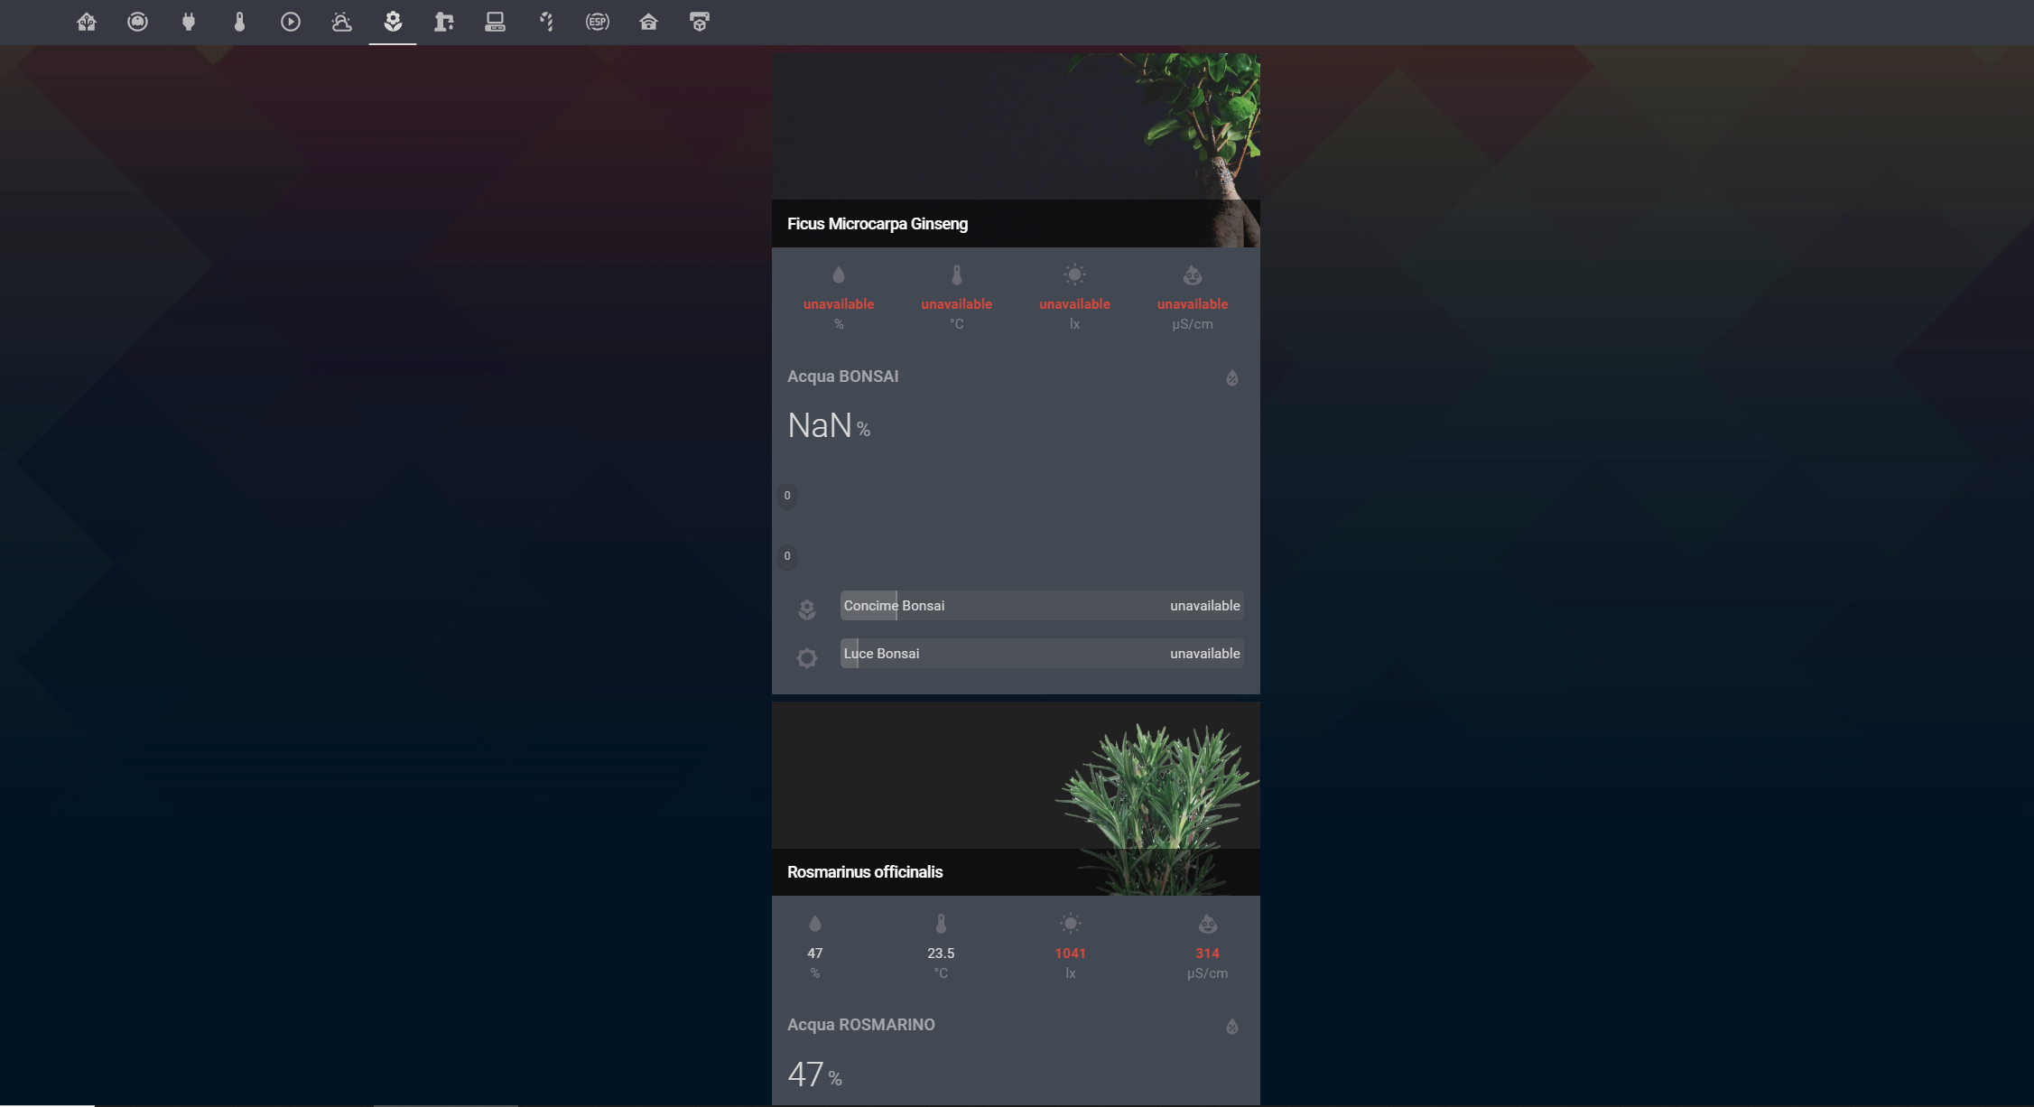Open the Home Assistant home view tab
Image resolution: width=2034 pixels, height=1107 pixels.
tap(87, 22)
